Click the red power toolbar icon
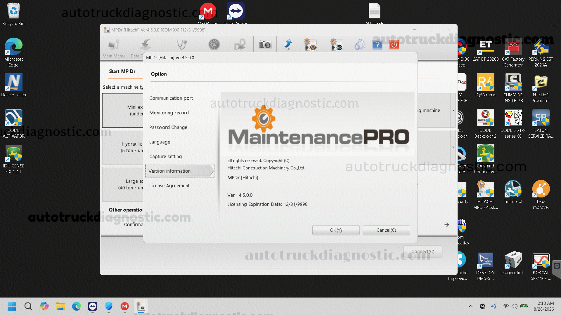Viewport: 561px width, 315px height. coord(394,45)
